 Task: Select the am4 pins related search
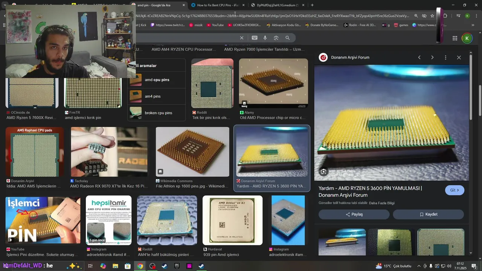click(157, 96)
